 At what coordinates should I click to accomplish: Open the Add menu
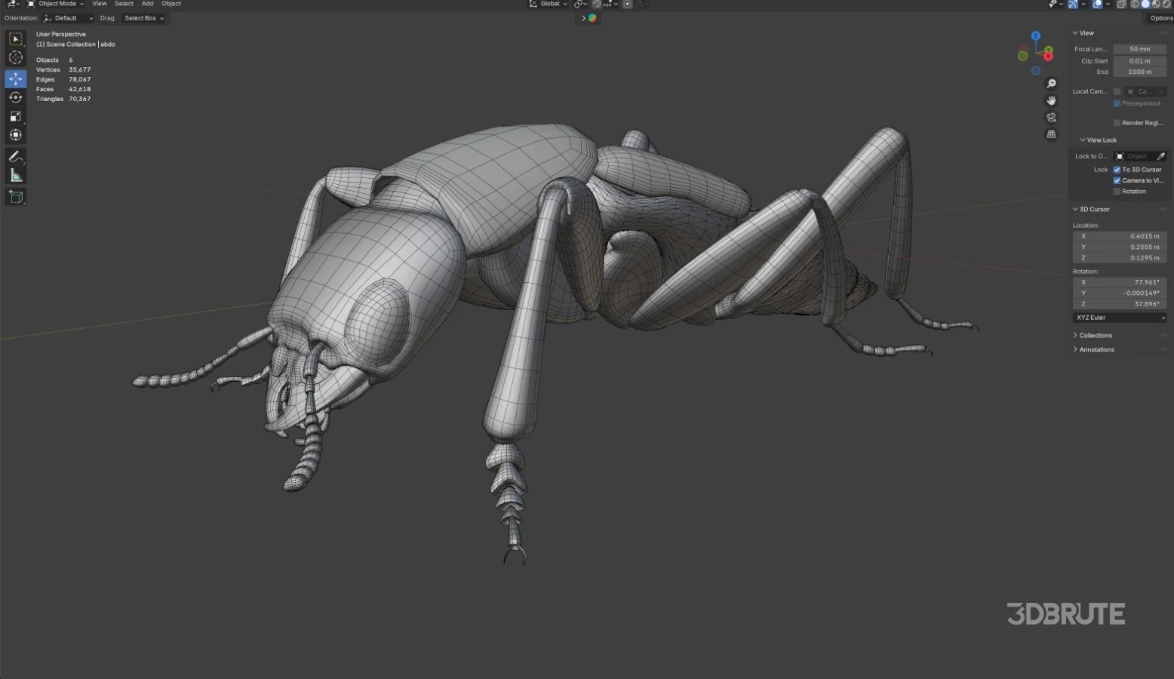(x=148, y=4)
